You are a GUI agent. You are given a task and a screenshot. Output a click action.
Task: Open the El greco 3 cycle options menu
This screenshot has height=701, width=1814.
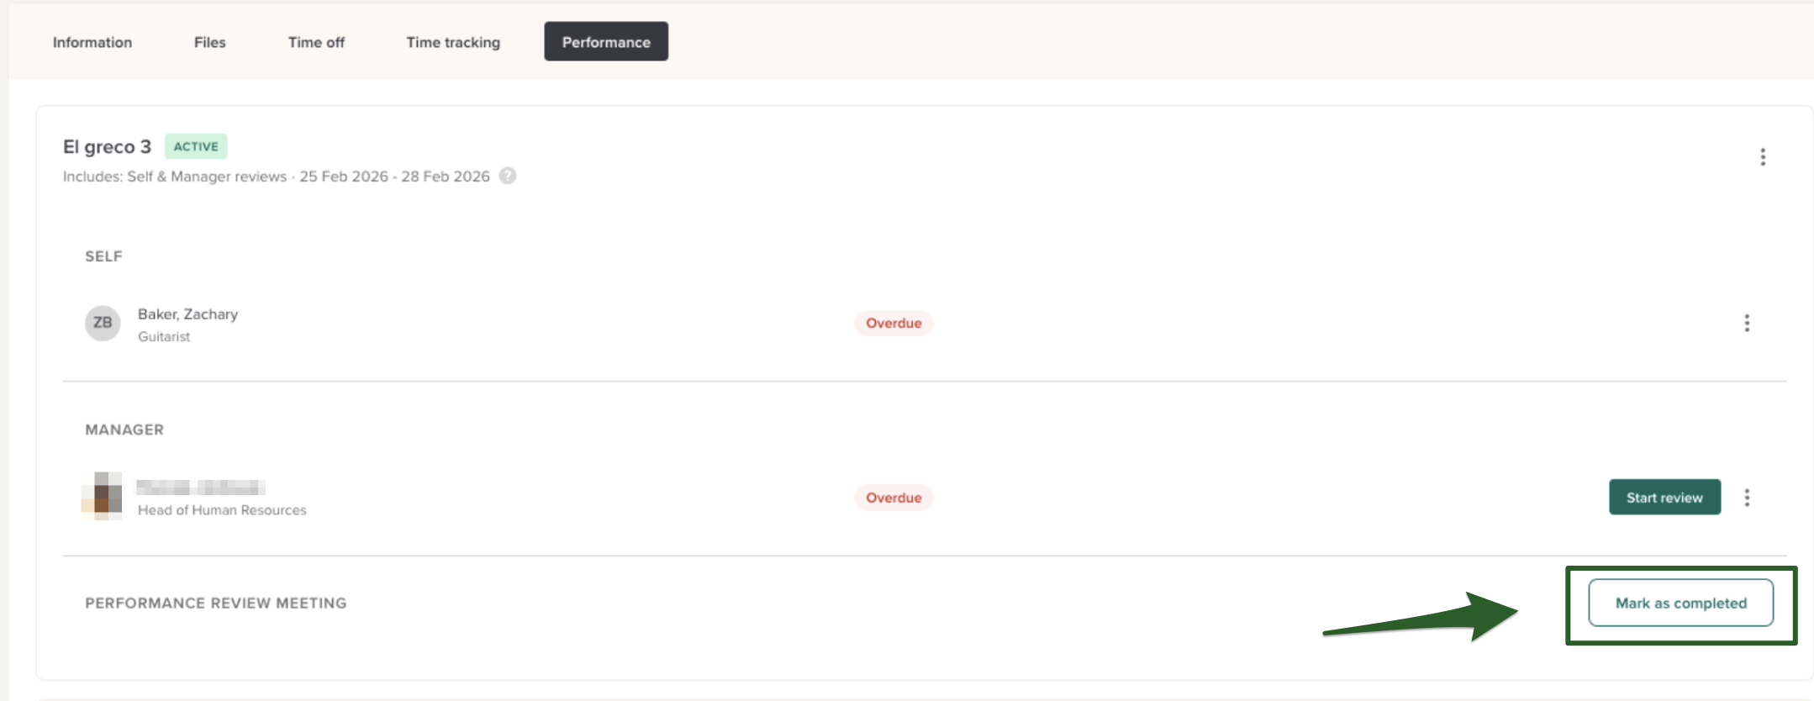click(x=1763, y=157)
